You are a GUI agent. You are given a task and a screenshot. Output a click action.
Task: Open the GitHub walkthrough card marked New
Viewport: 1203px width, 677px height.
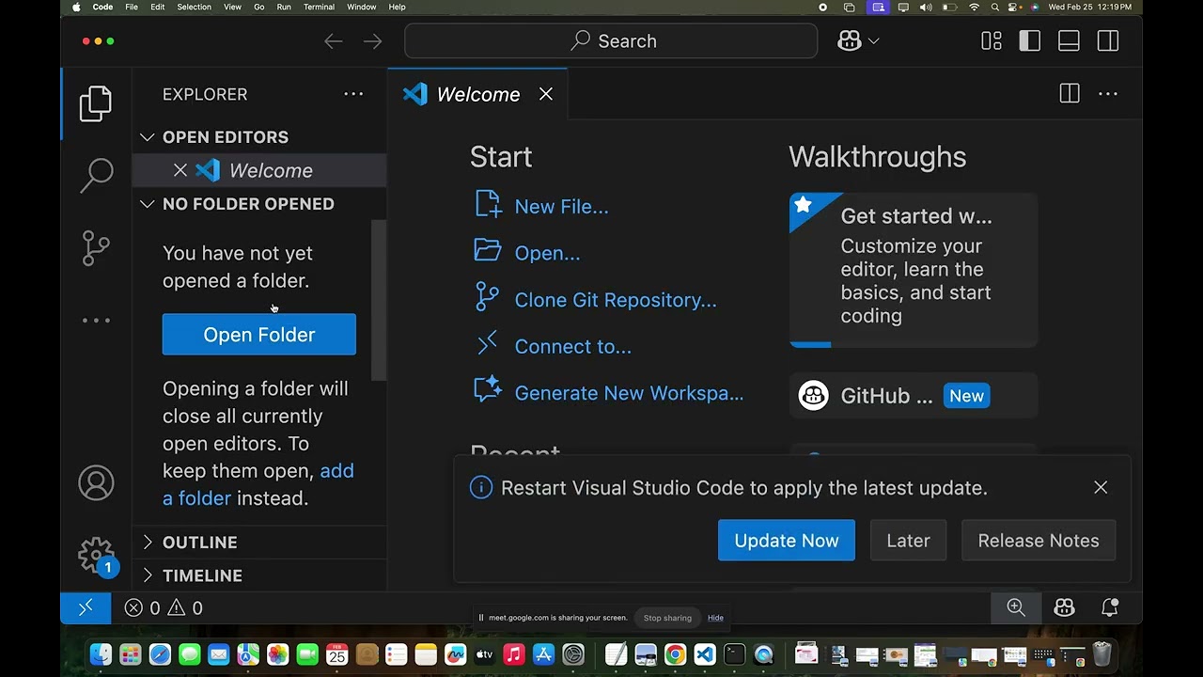914,396
